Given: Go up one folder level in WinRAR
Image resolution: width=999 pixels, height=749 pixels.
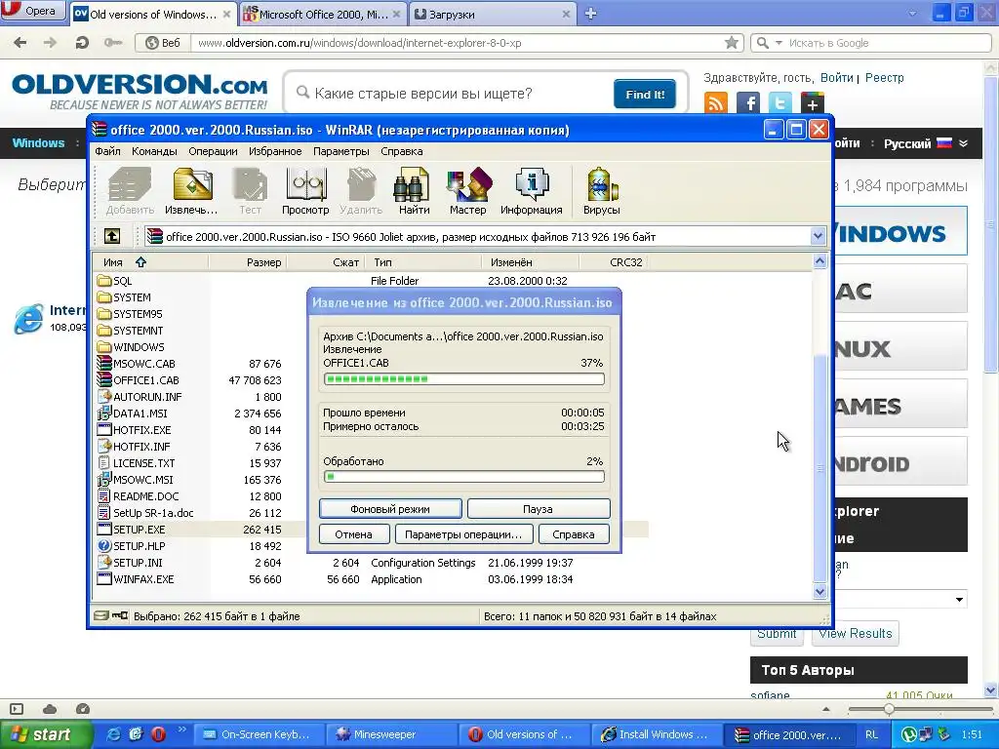Looking at the screenshot, I should (112, 237).
